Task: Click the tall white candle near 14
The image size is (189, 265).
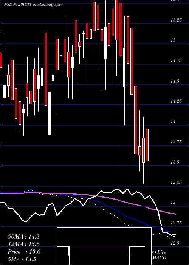Action: tap(50, 113)
